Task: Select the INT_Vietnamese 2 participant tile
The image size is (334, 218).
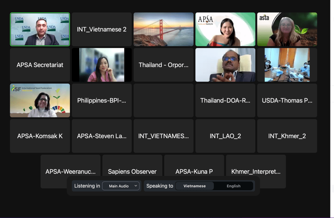Action: (x=102, y=29)
